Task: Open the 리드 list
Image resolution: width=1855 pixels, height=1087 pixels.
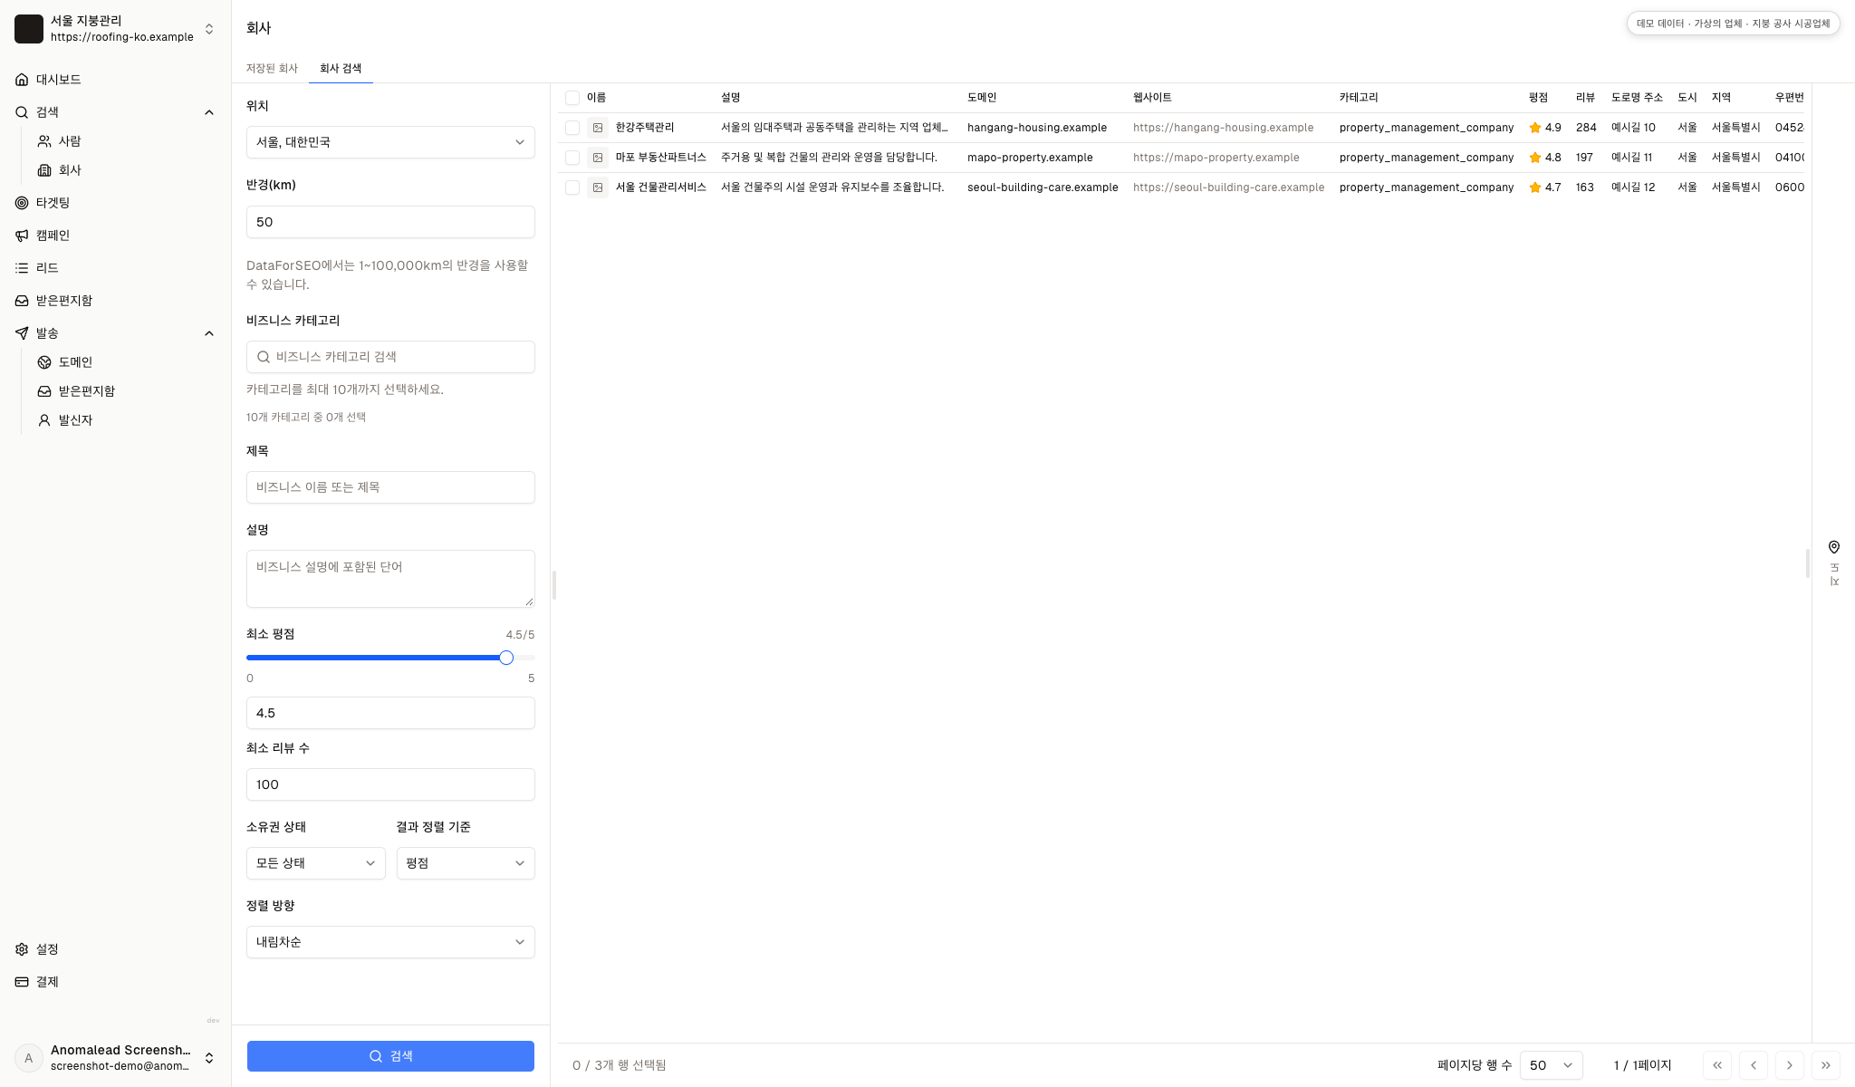Action: (x=115, y=268)
